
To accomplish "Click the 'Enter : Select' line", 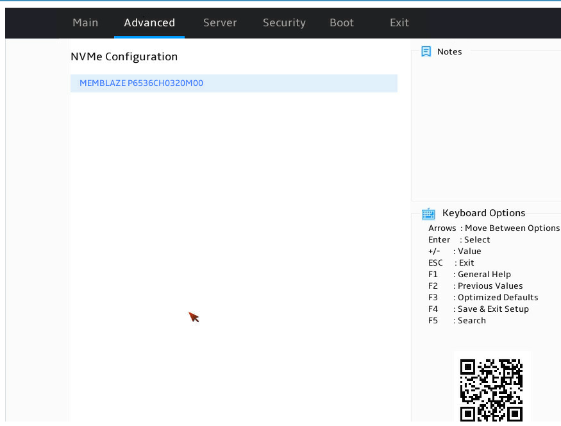I will (459, 239).
